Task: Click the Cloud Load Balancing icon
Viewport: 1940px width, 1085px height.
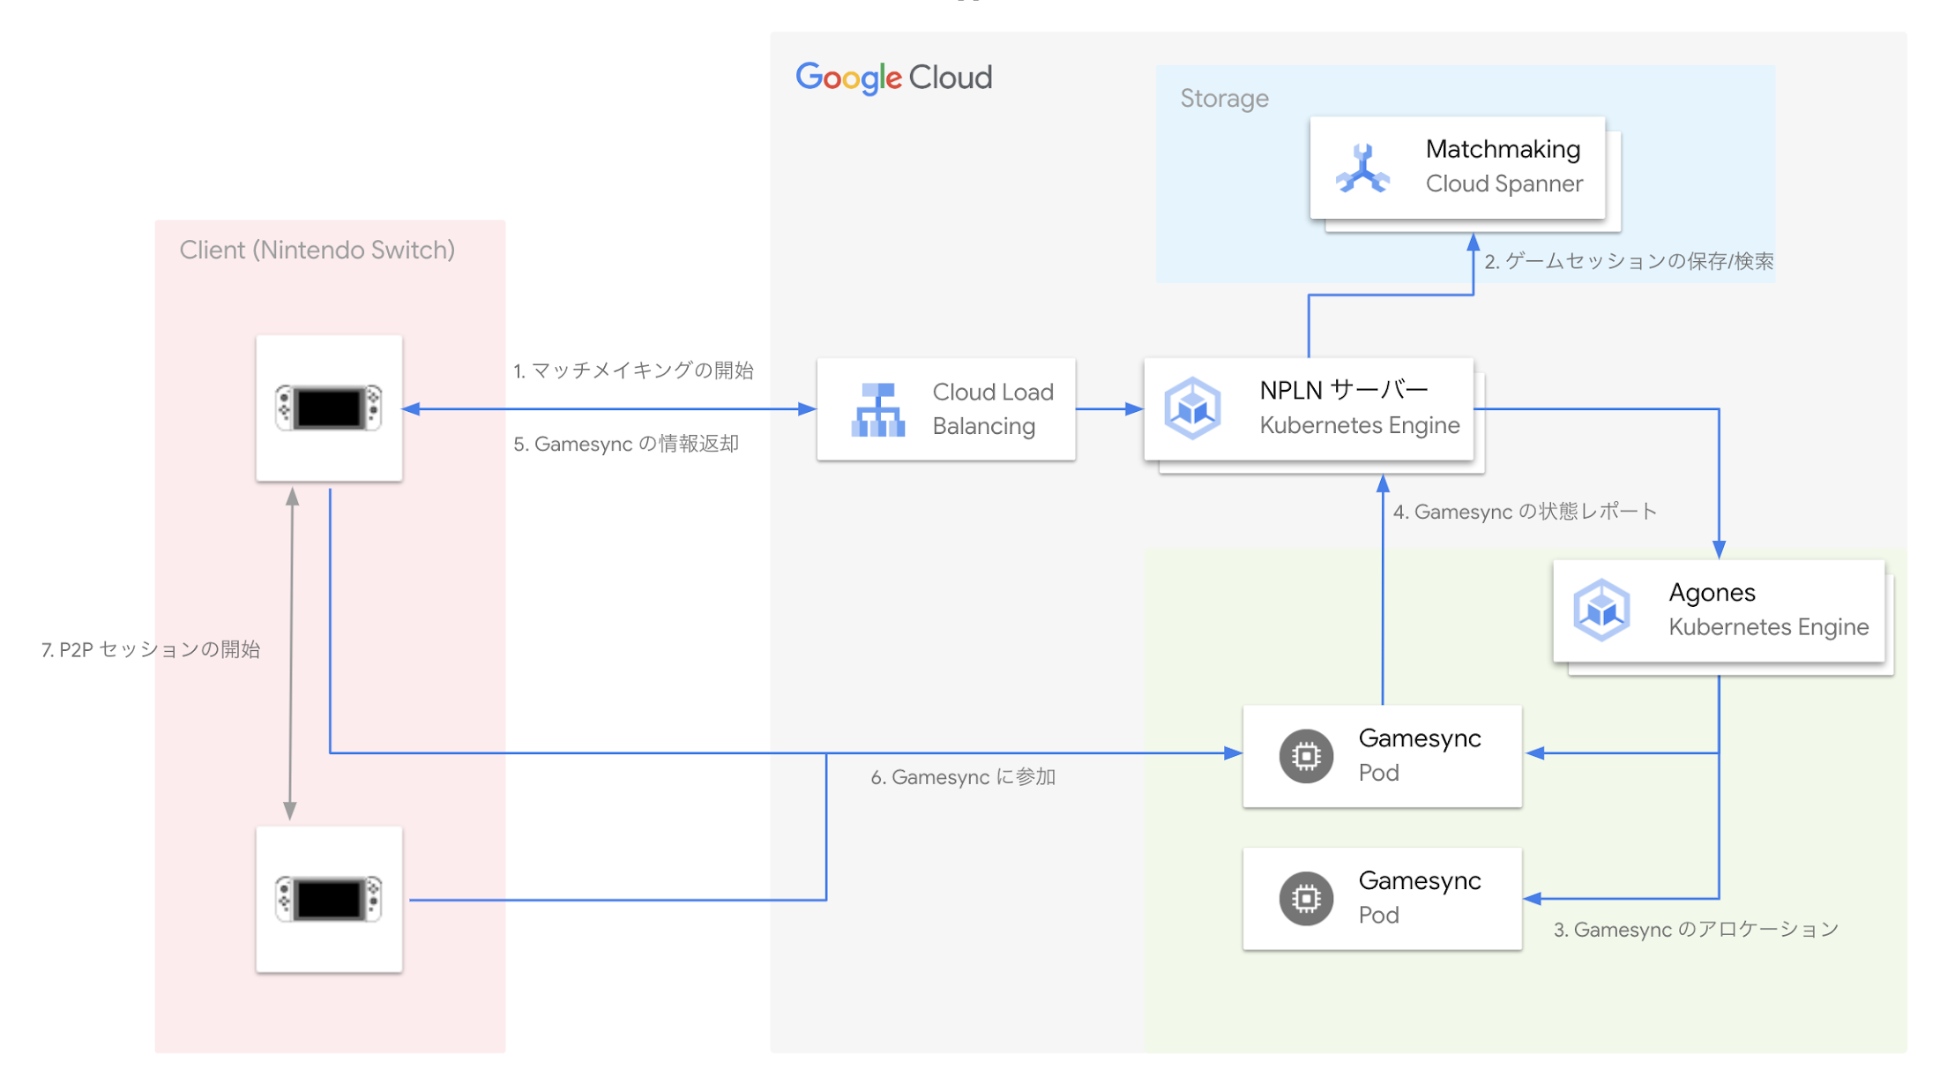Action: [878, 409]
